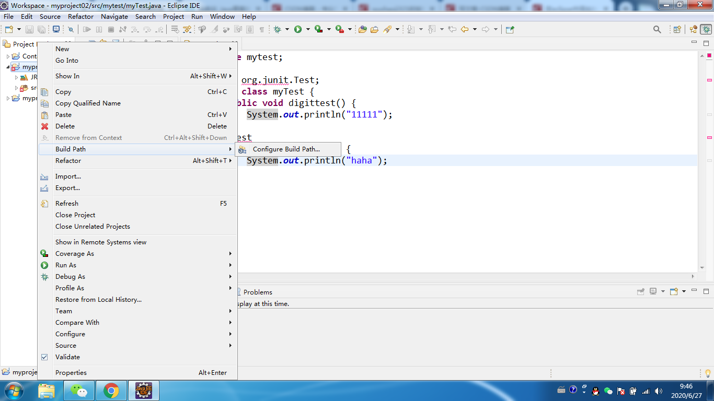Click the green Run button icon
The width and height of the screenshot is (714, 401).
[x=298, y=30]
